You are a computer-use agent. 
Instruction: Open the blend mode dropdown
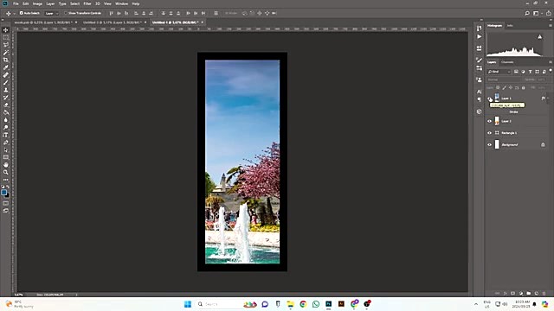504,79
